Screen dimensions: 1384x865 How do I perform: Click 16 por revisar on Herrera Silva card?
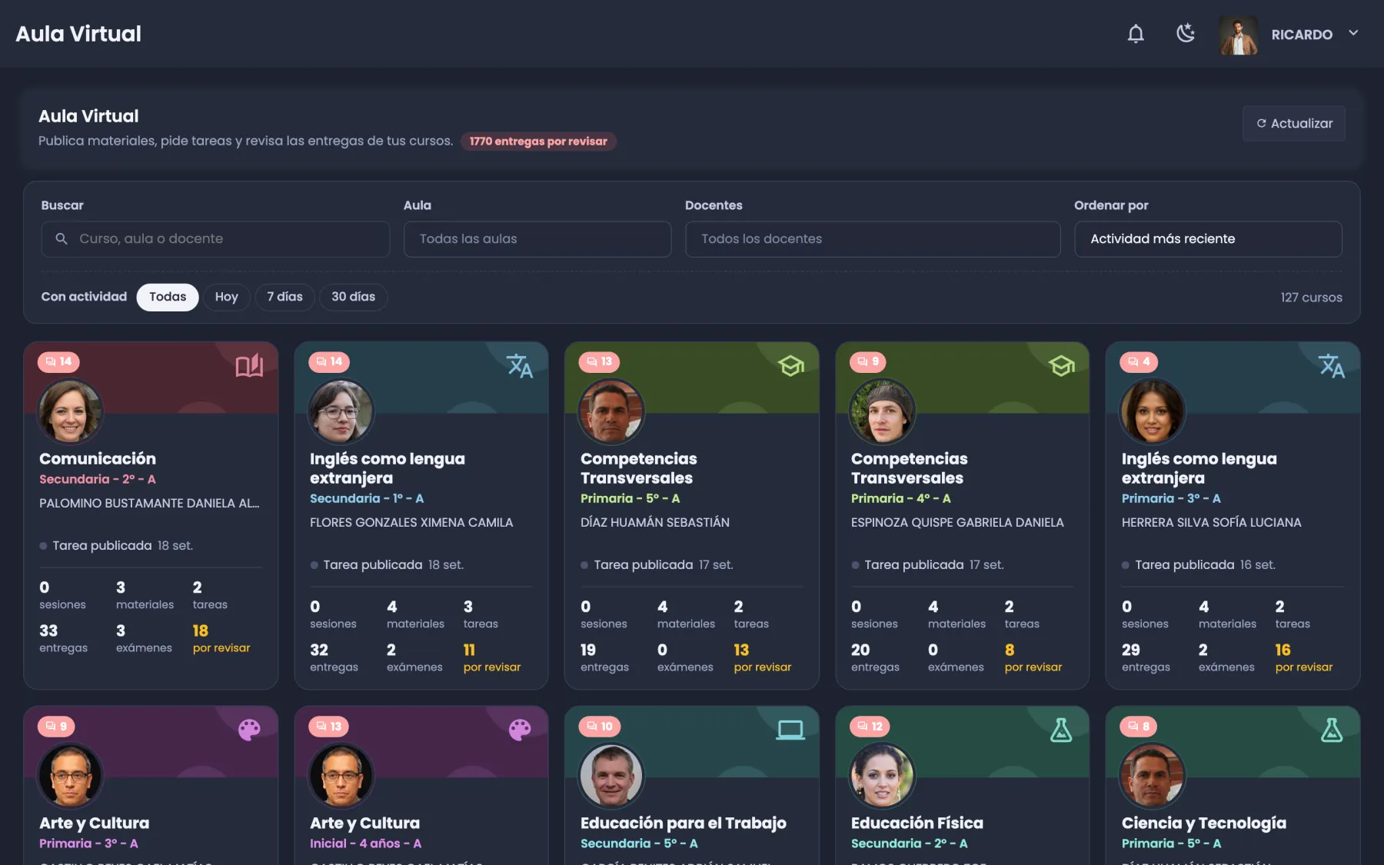pos(1304,658)
